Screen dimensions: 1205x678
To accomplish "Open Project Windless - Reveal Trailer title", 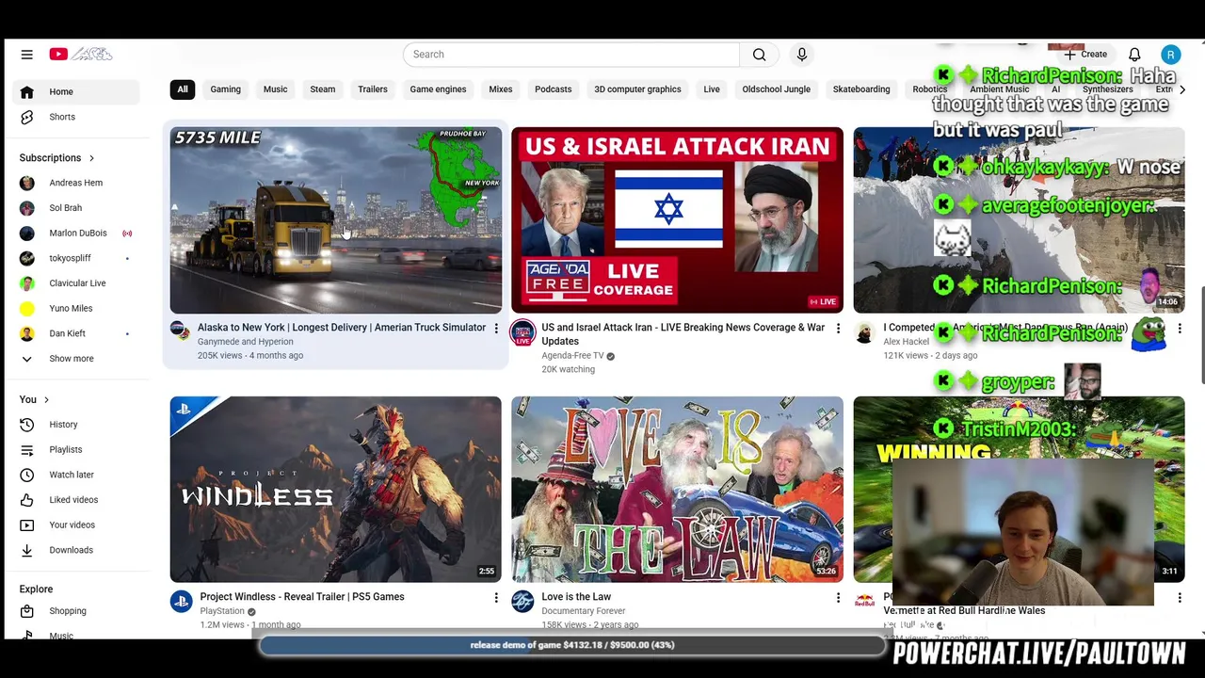I will click(x=302, y=597).
